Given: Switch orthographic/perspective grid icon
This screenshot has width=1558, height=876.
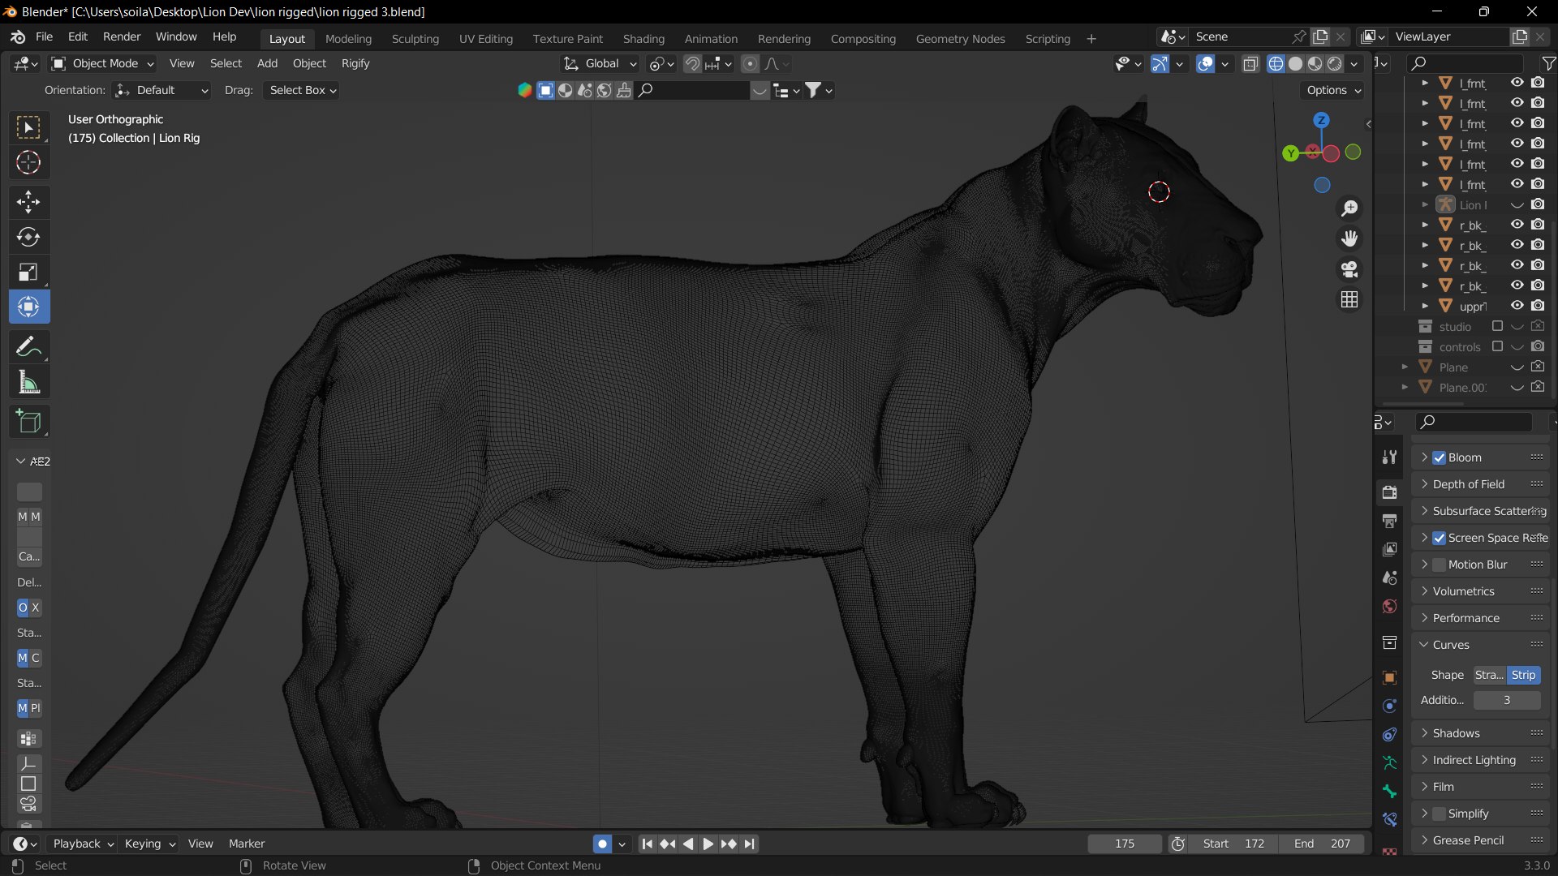Looking at the screenshot, I should 1349,299.
